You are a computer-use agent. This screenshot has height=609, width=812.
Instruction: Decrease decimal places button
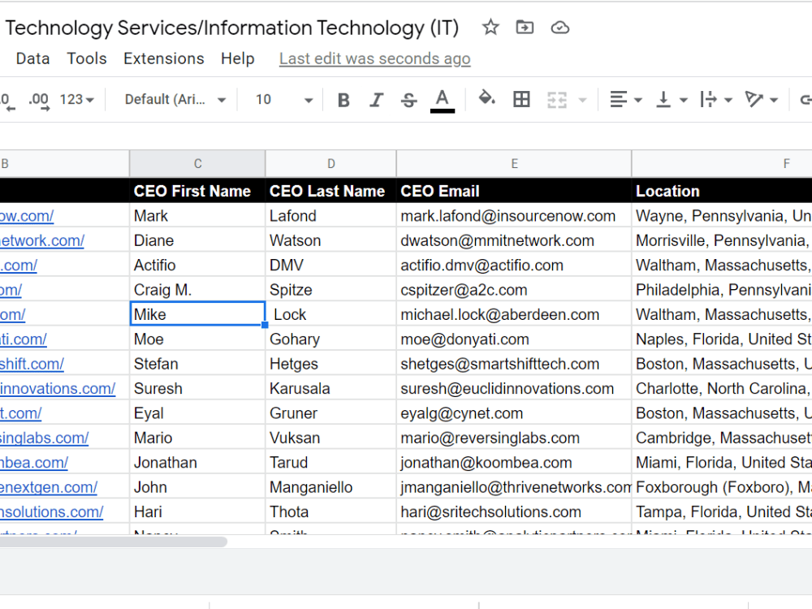7,101
